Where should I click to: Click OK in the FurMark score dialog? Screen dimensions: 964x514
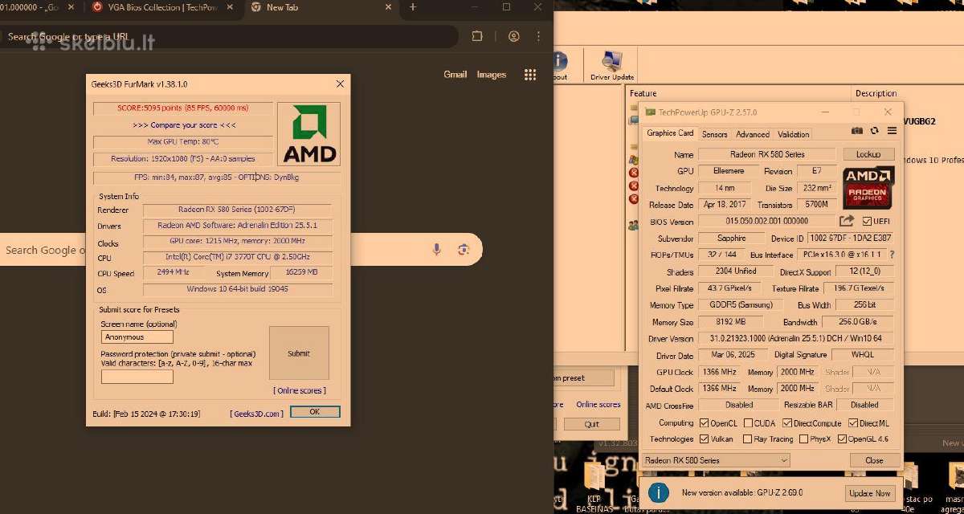[314, 412]
